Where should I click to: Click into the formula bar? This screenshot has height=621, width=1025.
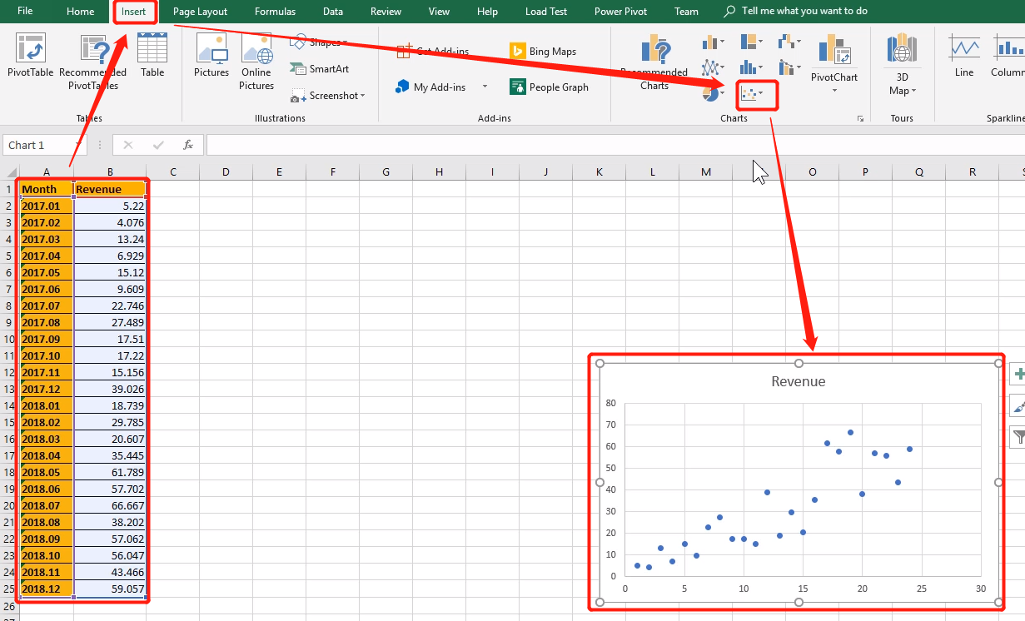[x=615, y=145]
